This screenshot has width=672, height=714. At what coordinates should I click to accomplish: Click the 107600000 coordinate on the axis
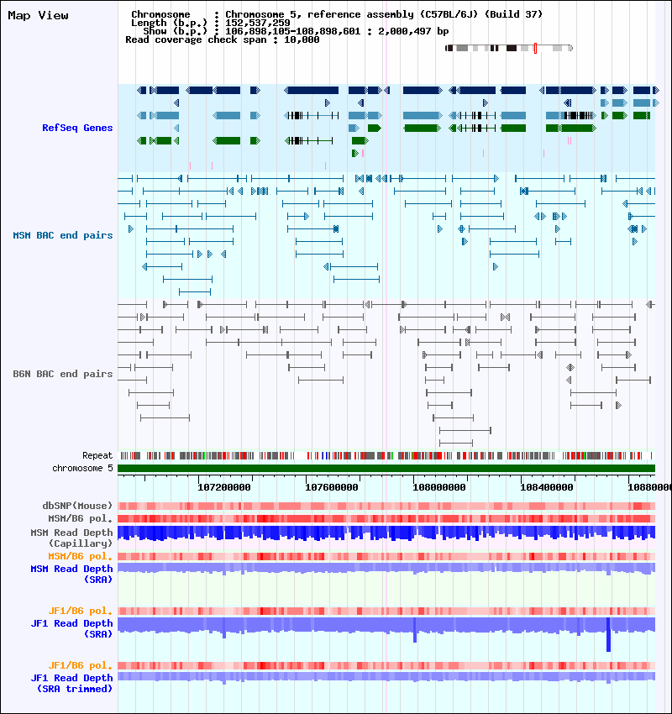[332, 487]
